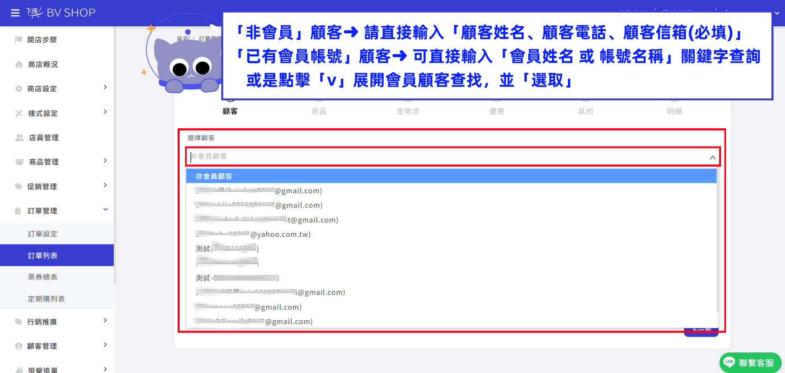Click the box icon beside 商品管理
This screenshot has height=373, width=785.
[19, 162]
